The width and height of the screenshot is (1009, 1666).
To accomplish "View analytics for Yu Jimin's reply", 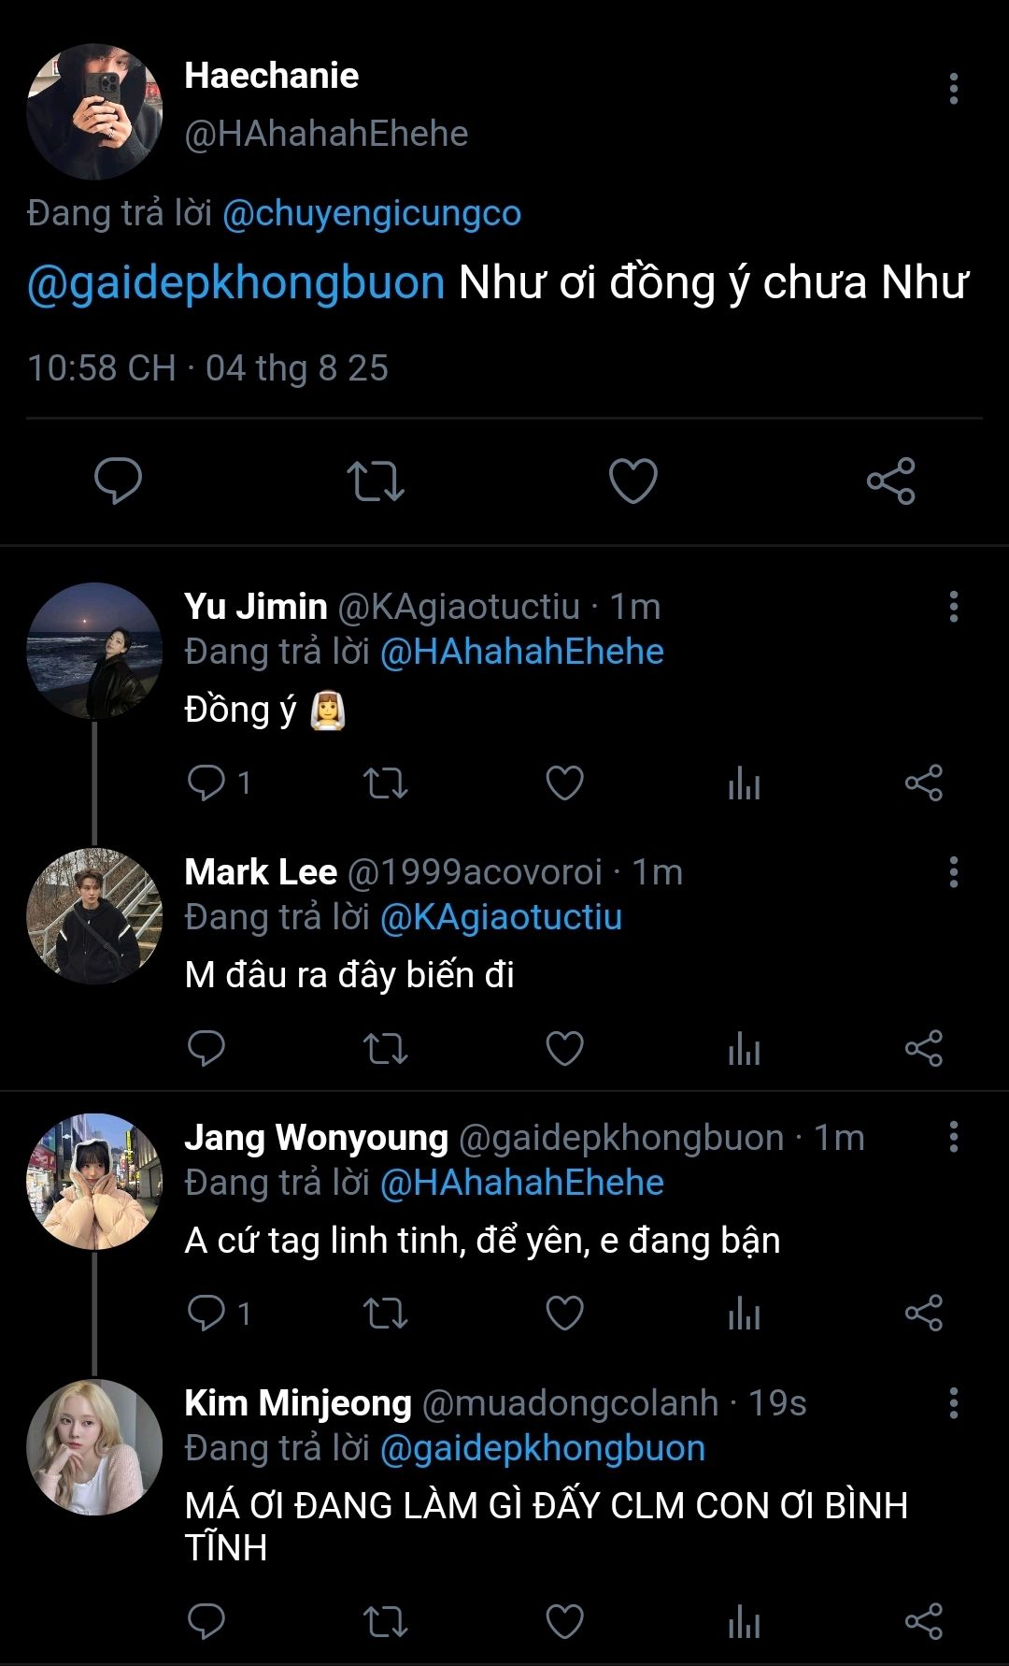I will pyautogui.click(x=744, y=783).
